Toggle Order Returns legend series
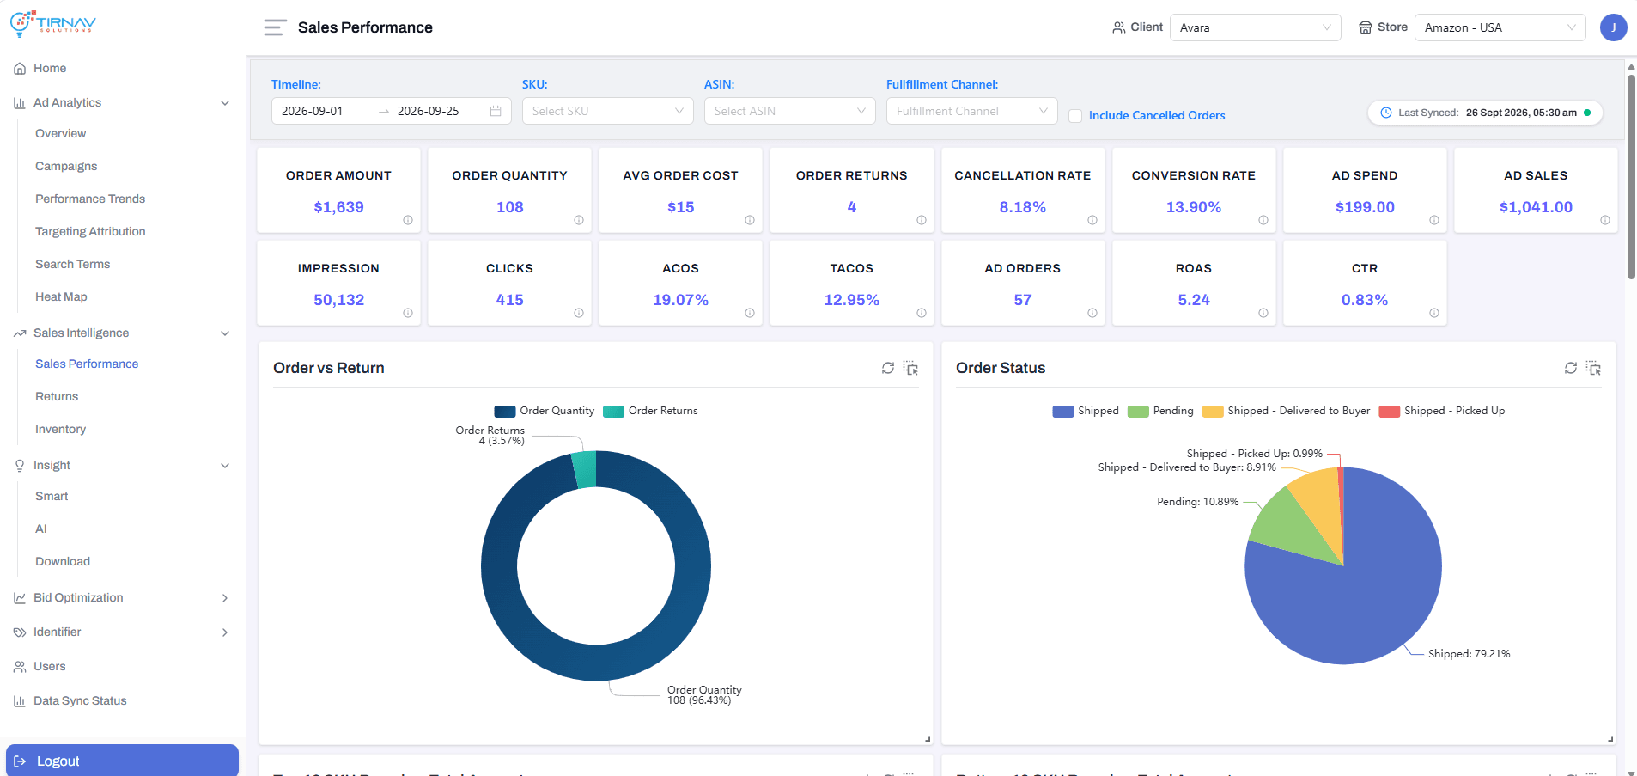This screenshot has height=776, width=1637. 651,411
